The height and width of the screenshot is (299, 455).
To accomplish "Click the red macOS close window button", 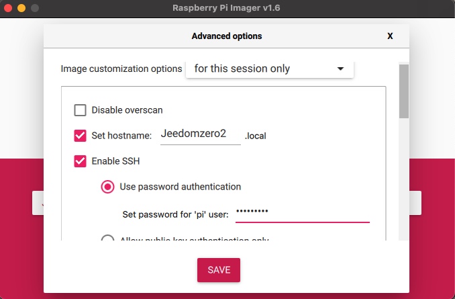I will 8,8.
